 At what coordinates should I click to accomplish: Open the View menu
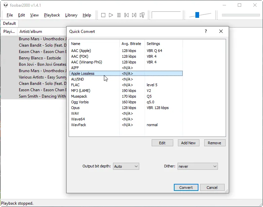click(x=34, y=15)
